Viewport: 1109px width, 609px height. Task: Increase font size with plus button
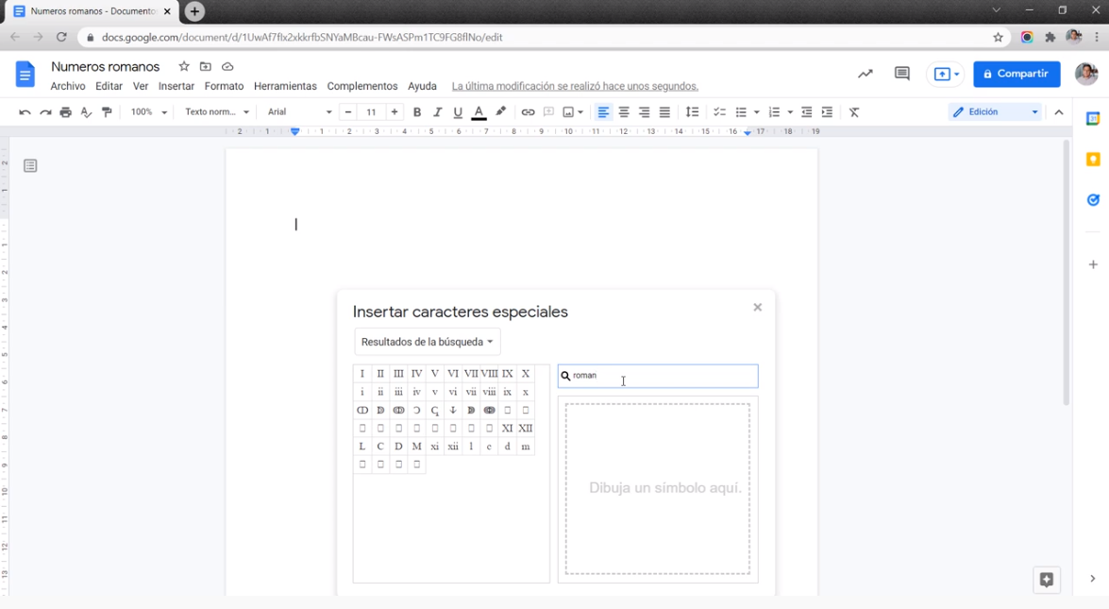395,112
